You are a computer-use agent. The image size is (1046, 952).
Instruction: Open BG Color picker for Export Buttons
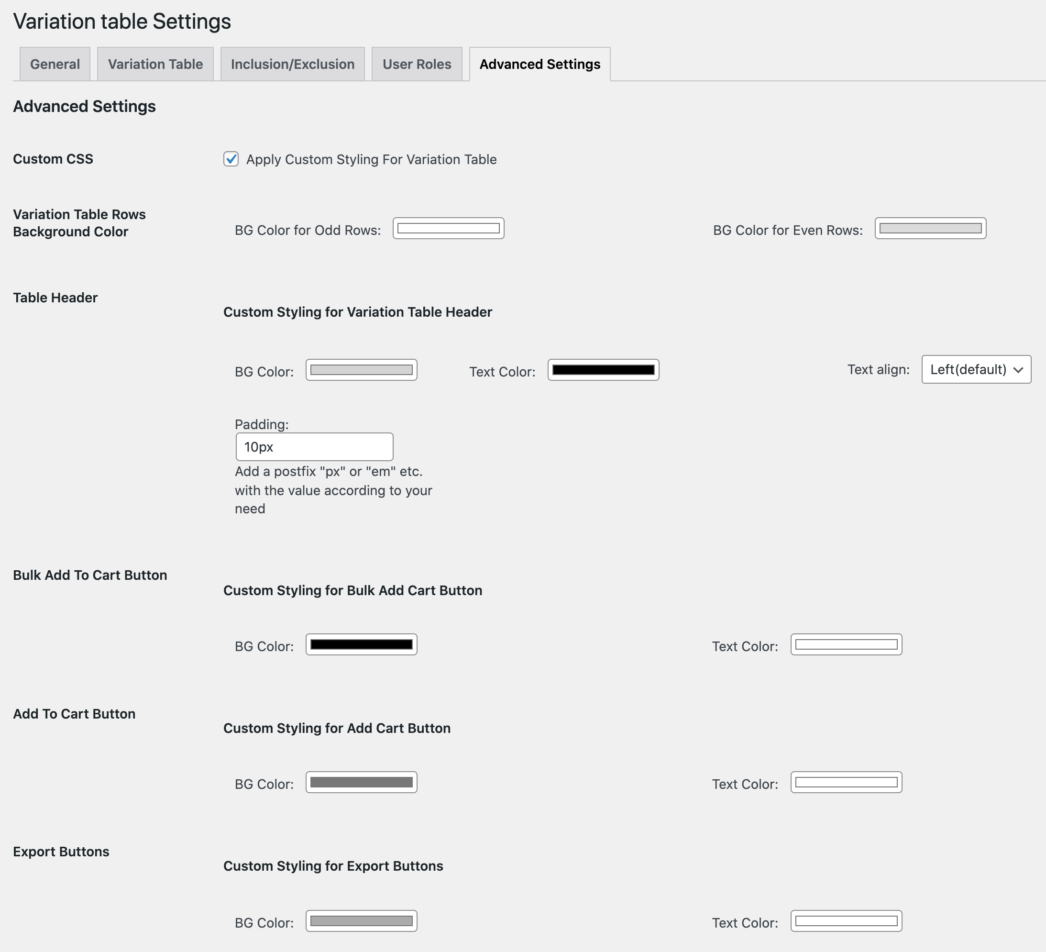coord(361,921)
